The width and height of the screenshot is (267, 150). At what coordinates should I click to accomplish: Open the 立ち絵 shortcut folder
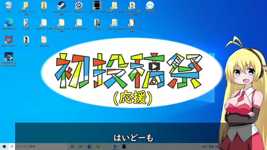[x=114, y=22]
